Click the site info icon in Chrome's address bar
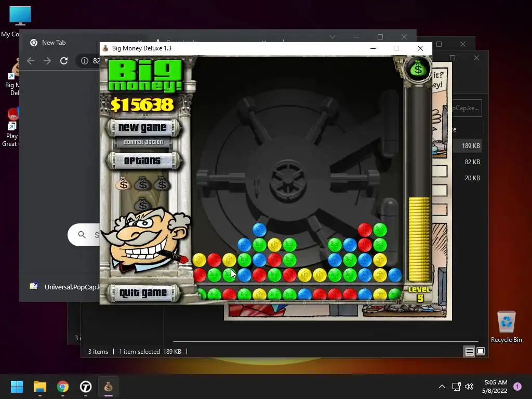The width and height of the screenshot is (532, 399). (85, 61)
